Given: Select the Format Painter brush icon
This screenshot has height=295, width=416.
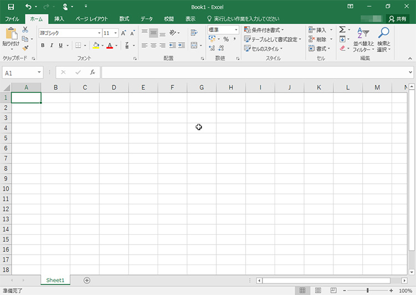Looking at the screenshot, I should (x=25, y=48).
